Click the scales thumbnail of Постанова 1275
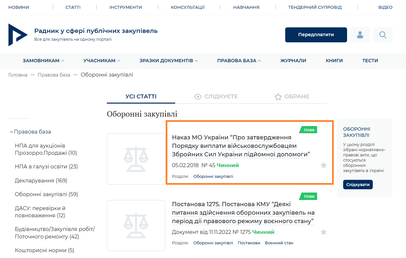Screen dimensions: 406x258 (x=136, y=226)
